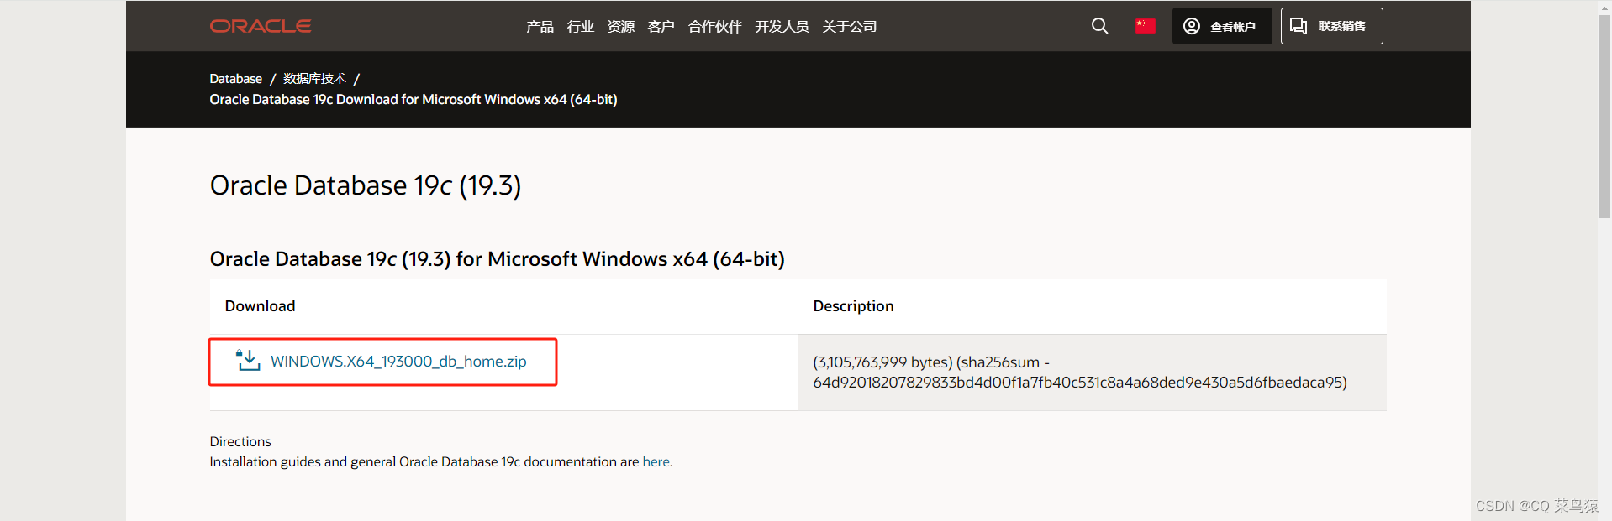This screenshot has width=1612, height=521.
Task: Open the 行业 menu
Action: pyautogui.click(x=579, y=27)
